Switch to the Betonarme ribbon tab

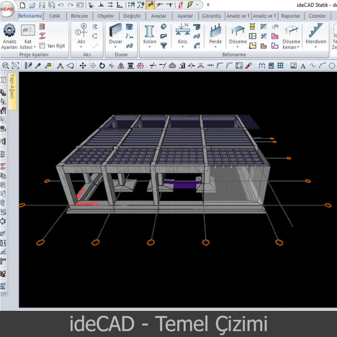[30, 16]
